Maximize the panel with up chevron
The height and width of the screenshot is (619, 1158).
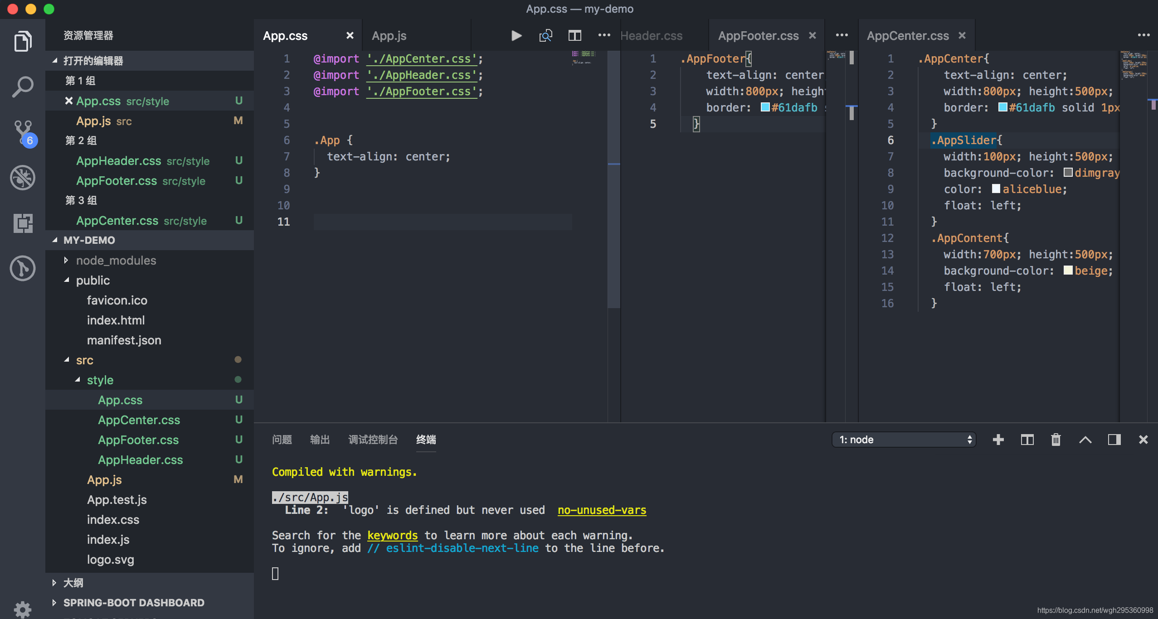[1085, 440]
